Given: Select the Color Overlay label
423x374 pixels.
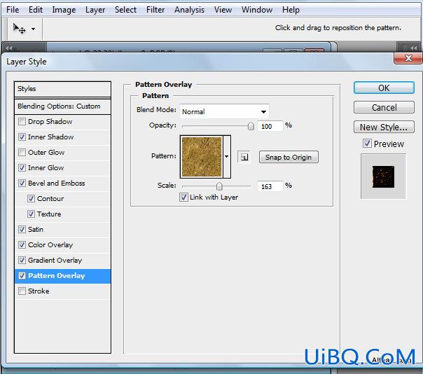Looking at the screenshot, I should [50, 244].
